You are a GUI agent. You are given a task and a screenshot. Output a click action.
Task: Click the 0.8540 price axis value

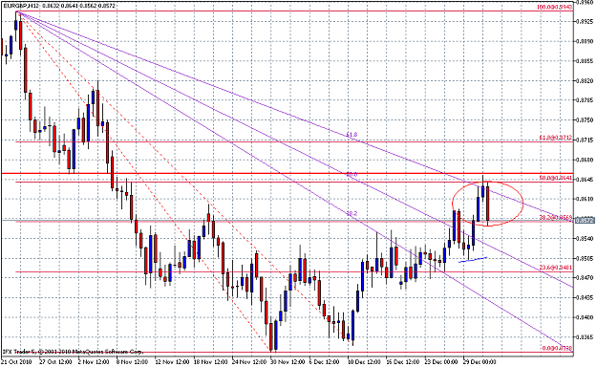586,239
